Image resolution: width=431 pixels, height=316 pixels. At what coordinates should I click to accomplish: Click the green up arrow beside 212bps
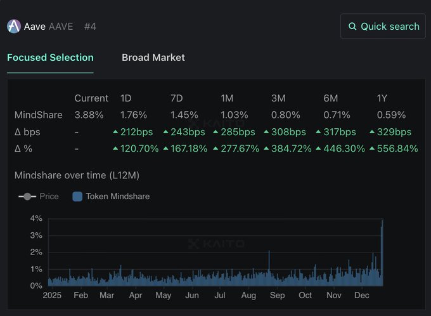(115, 132)
